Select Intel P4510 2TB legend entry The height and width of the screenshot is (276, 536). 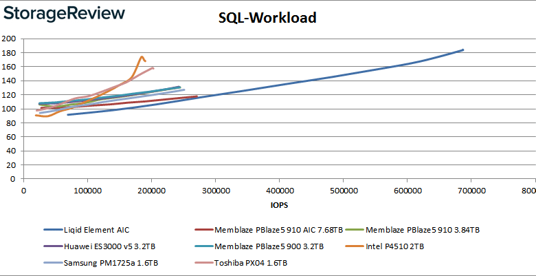pos(385,246)
